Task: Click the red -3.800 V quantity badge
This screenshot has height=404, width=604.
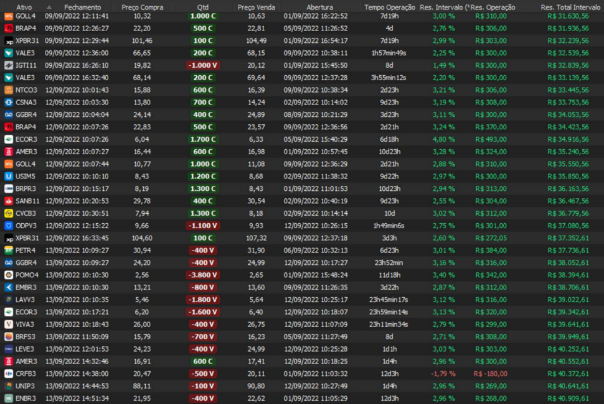Action: point(203,275)
